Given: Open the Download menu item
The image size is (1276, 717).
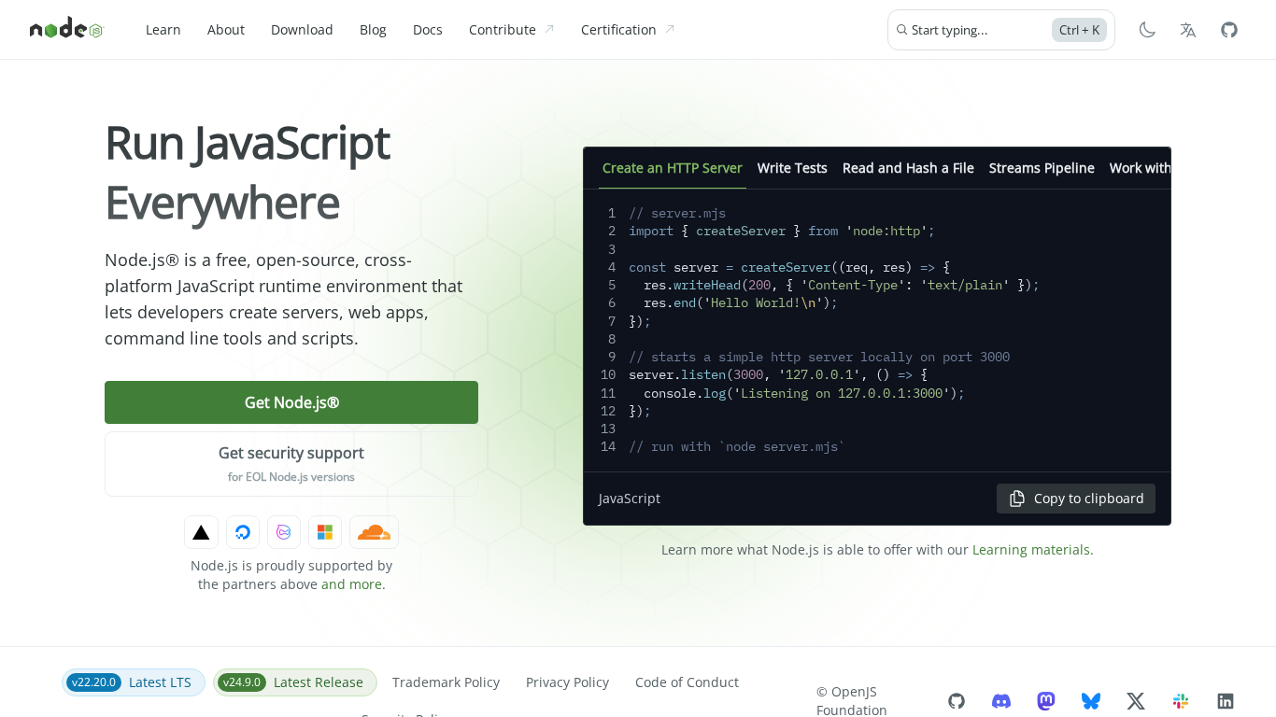Looking at the screenshot, I should (x=302, y=30).
